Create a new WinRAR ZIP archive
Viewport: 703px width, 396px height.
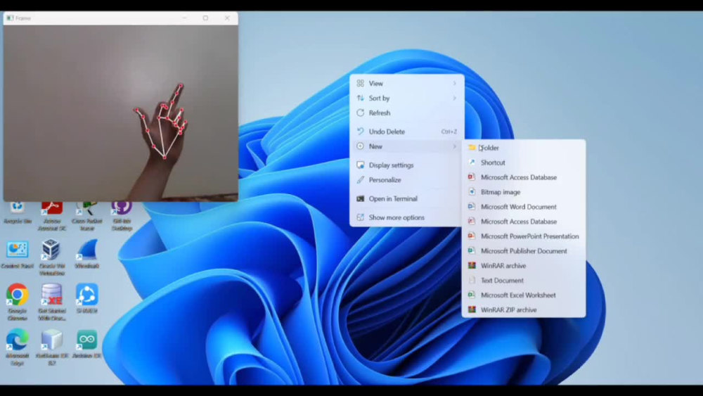point(523,310)
